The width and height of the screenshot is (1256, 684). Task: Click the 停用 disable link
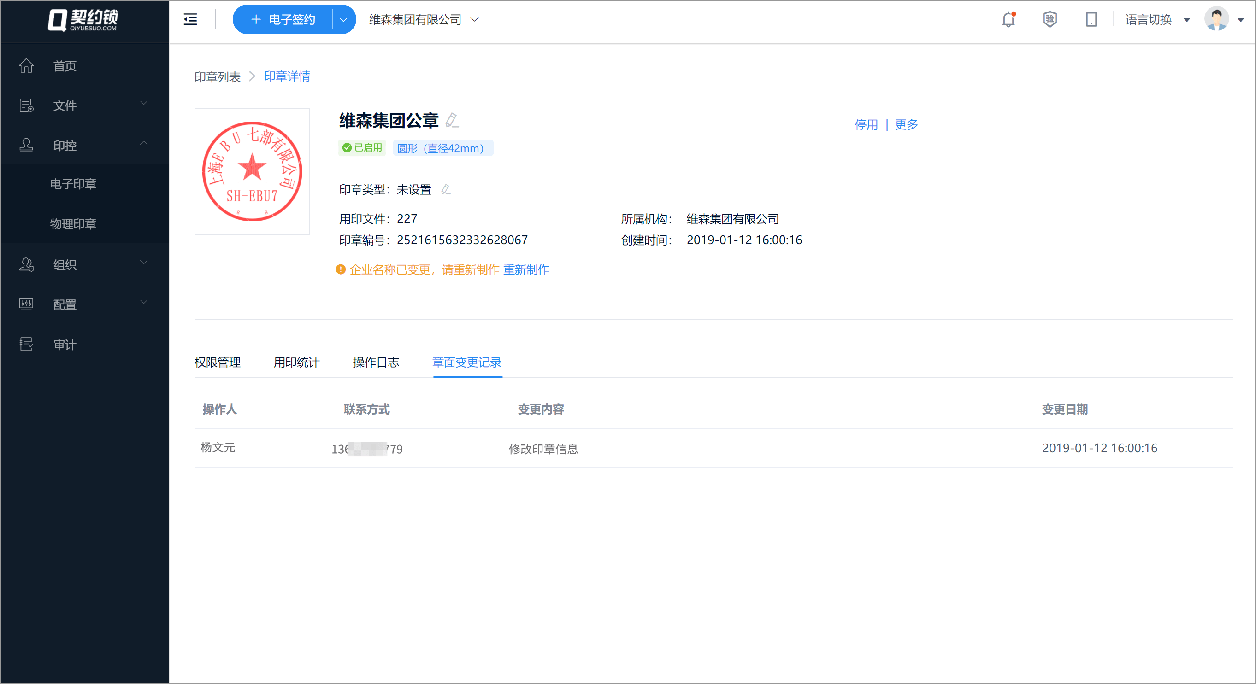866,125
